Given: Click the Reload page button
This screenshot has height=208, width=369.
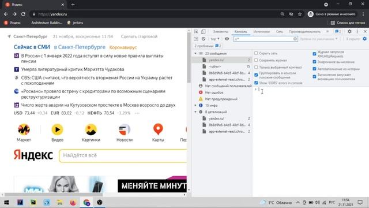Looking at the screenshot, I should (x=23, y=14).
